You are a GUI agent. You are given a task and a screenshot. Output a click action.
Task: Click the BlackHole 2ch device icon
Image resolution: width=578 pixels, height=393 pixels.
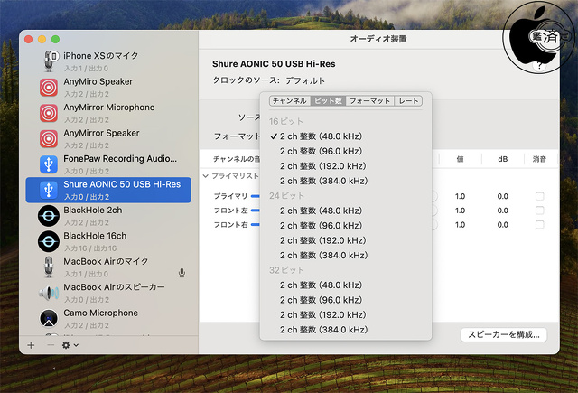(x=49, y=216)
